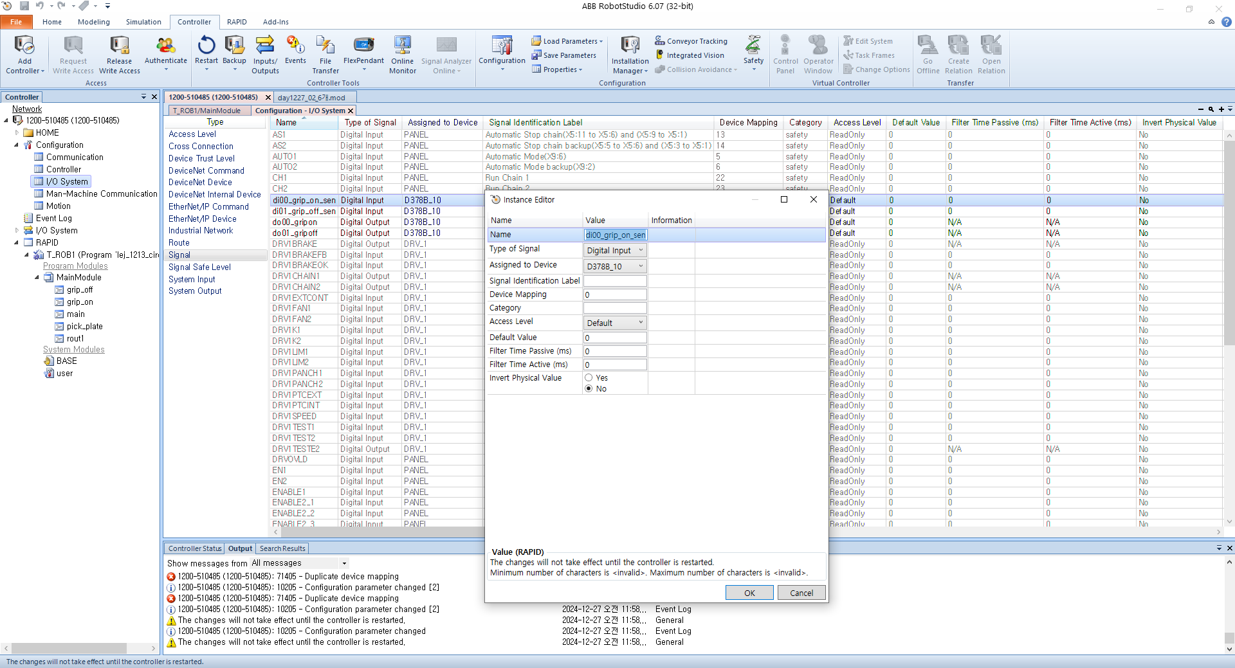
Task: Expand the HOME tree node
Action: (17, 133)
